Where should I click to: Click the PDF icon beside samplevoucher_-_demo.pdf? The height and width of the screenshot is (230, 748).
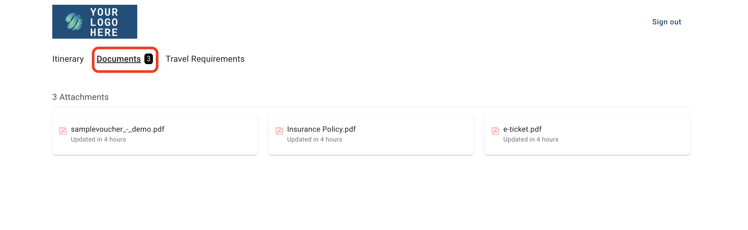[63, 131]
